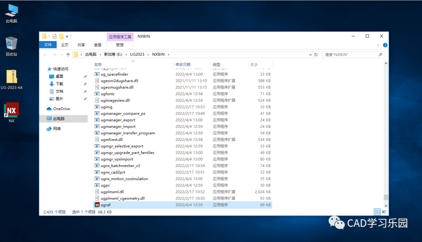Expand the chevron after NXBIN in breadcrumb

(x=168, y=55)
